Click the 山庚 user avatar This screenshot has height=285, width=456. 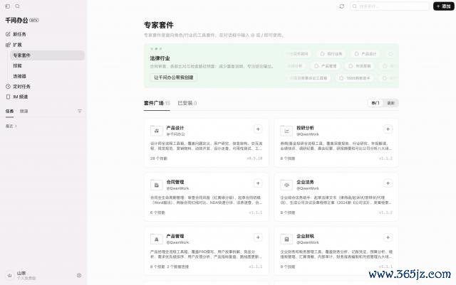(9, 276)
